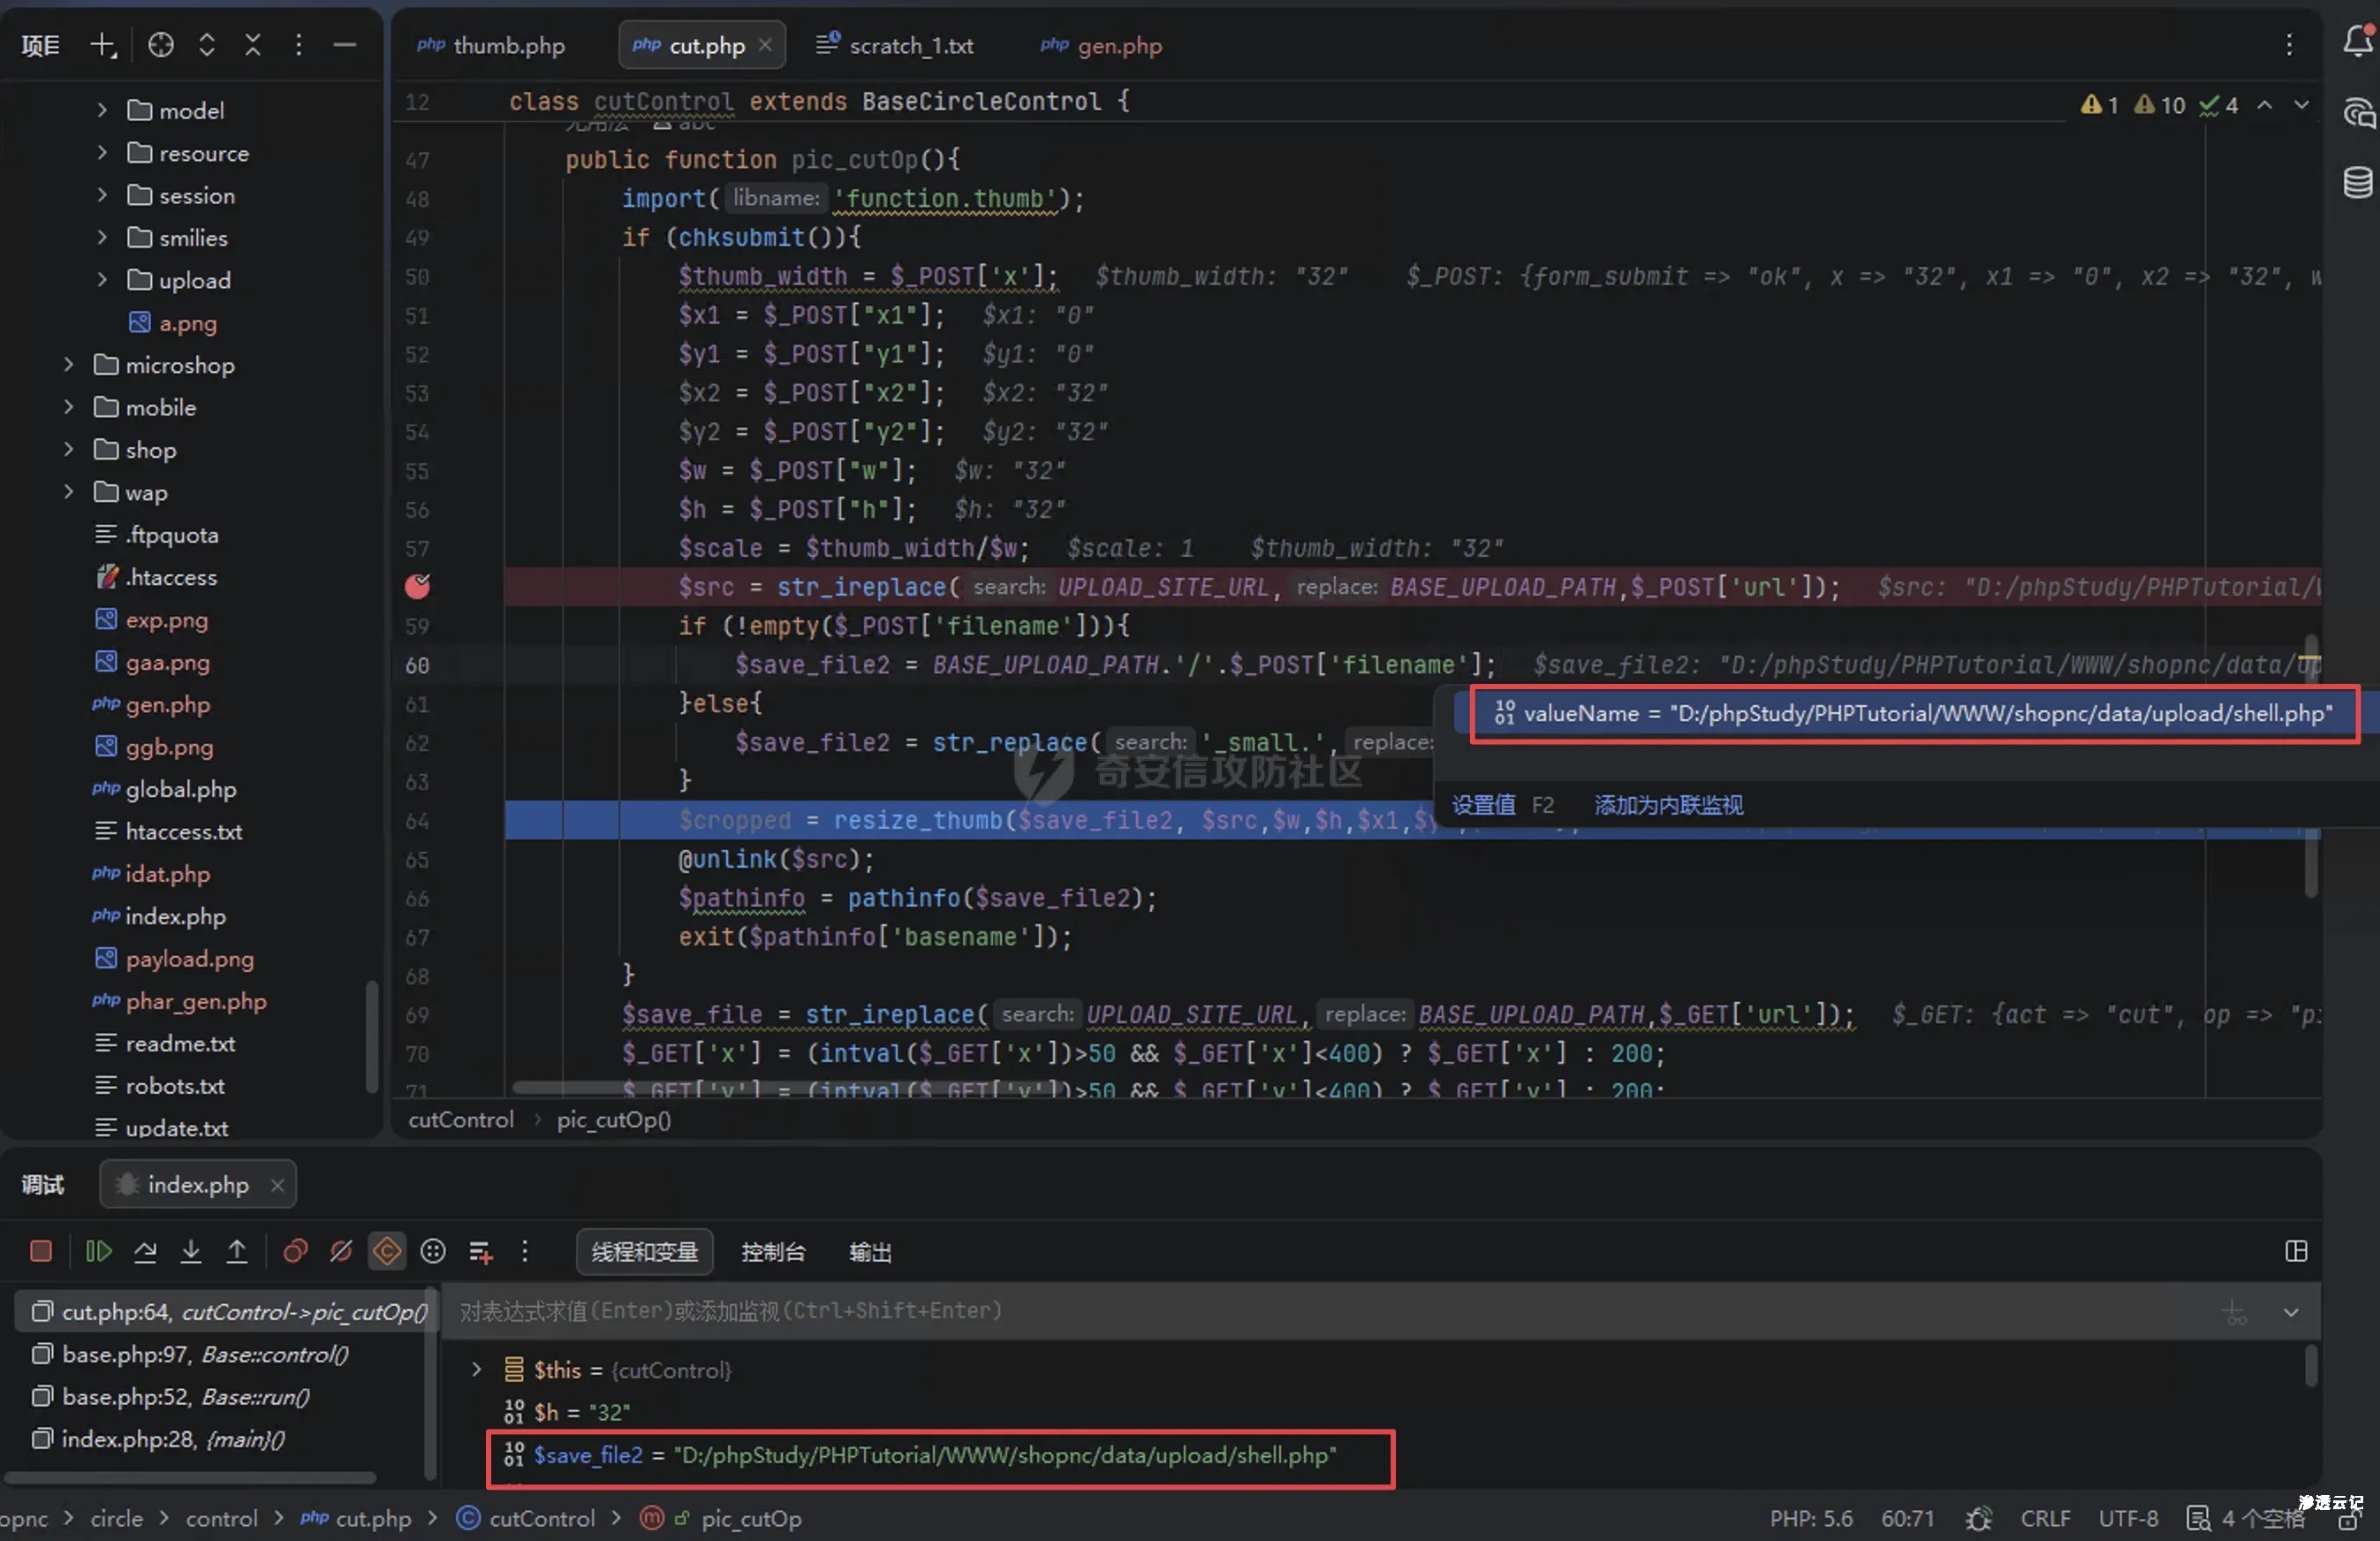Expand the microshop folder
This screenshot has height=1541, width=2380.
(68, 365)
